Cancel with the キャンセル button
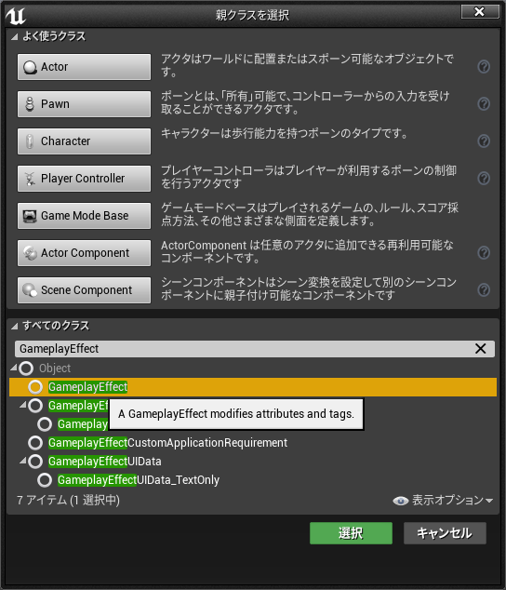This screenshot has height=590, width=506. tap(445, 533)
